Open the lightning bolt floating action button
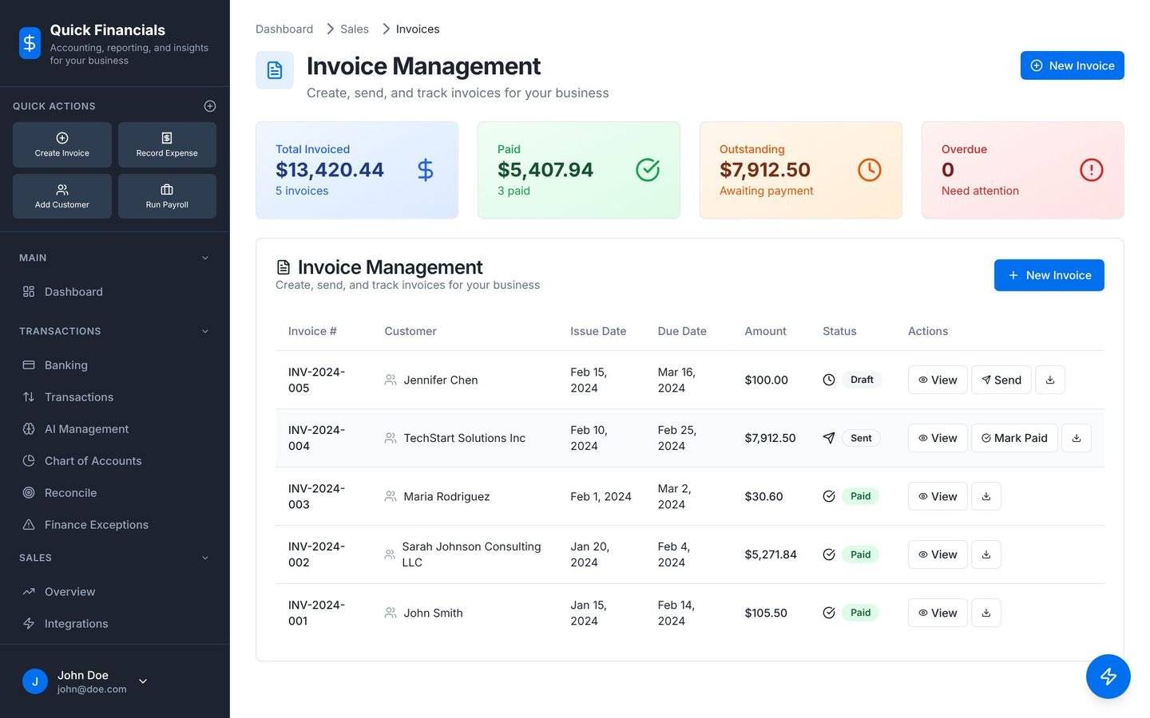Screen dimensions: 1150x718 (x=1108, y=677)
